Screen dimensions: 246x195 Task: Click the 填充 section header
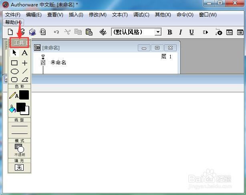pos(19,161)
